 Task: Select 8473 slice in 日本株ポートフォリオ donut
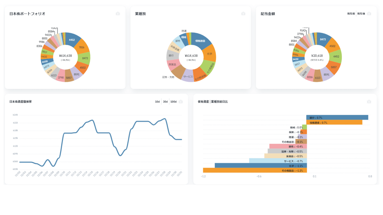coord(85,58)
